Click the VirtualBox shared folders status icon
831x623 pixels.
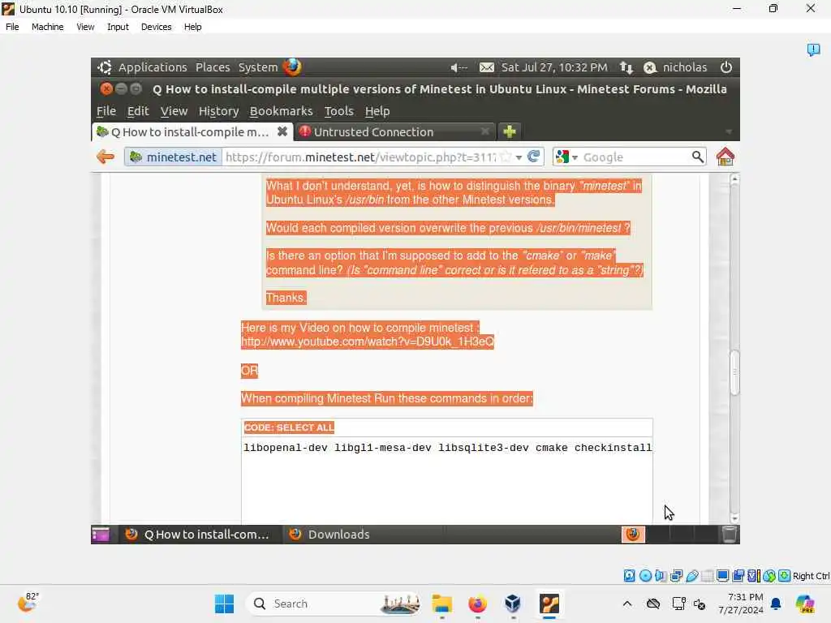pyautogui.click(x=707, y=576)
